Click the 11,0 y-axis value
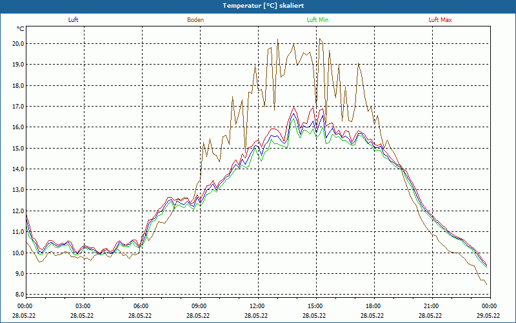 coord(19,232)
